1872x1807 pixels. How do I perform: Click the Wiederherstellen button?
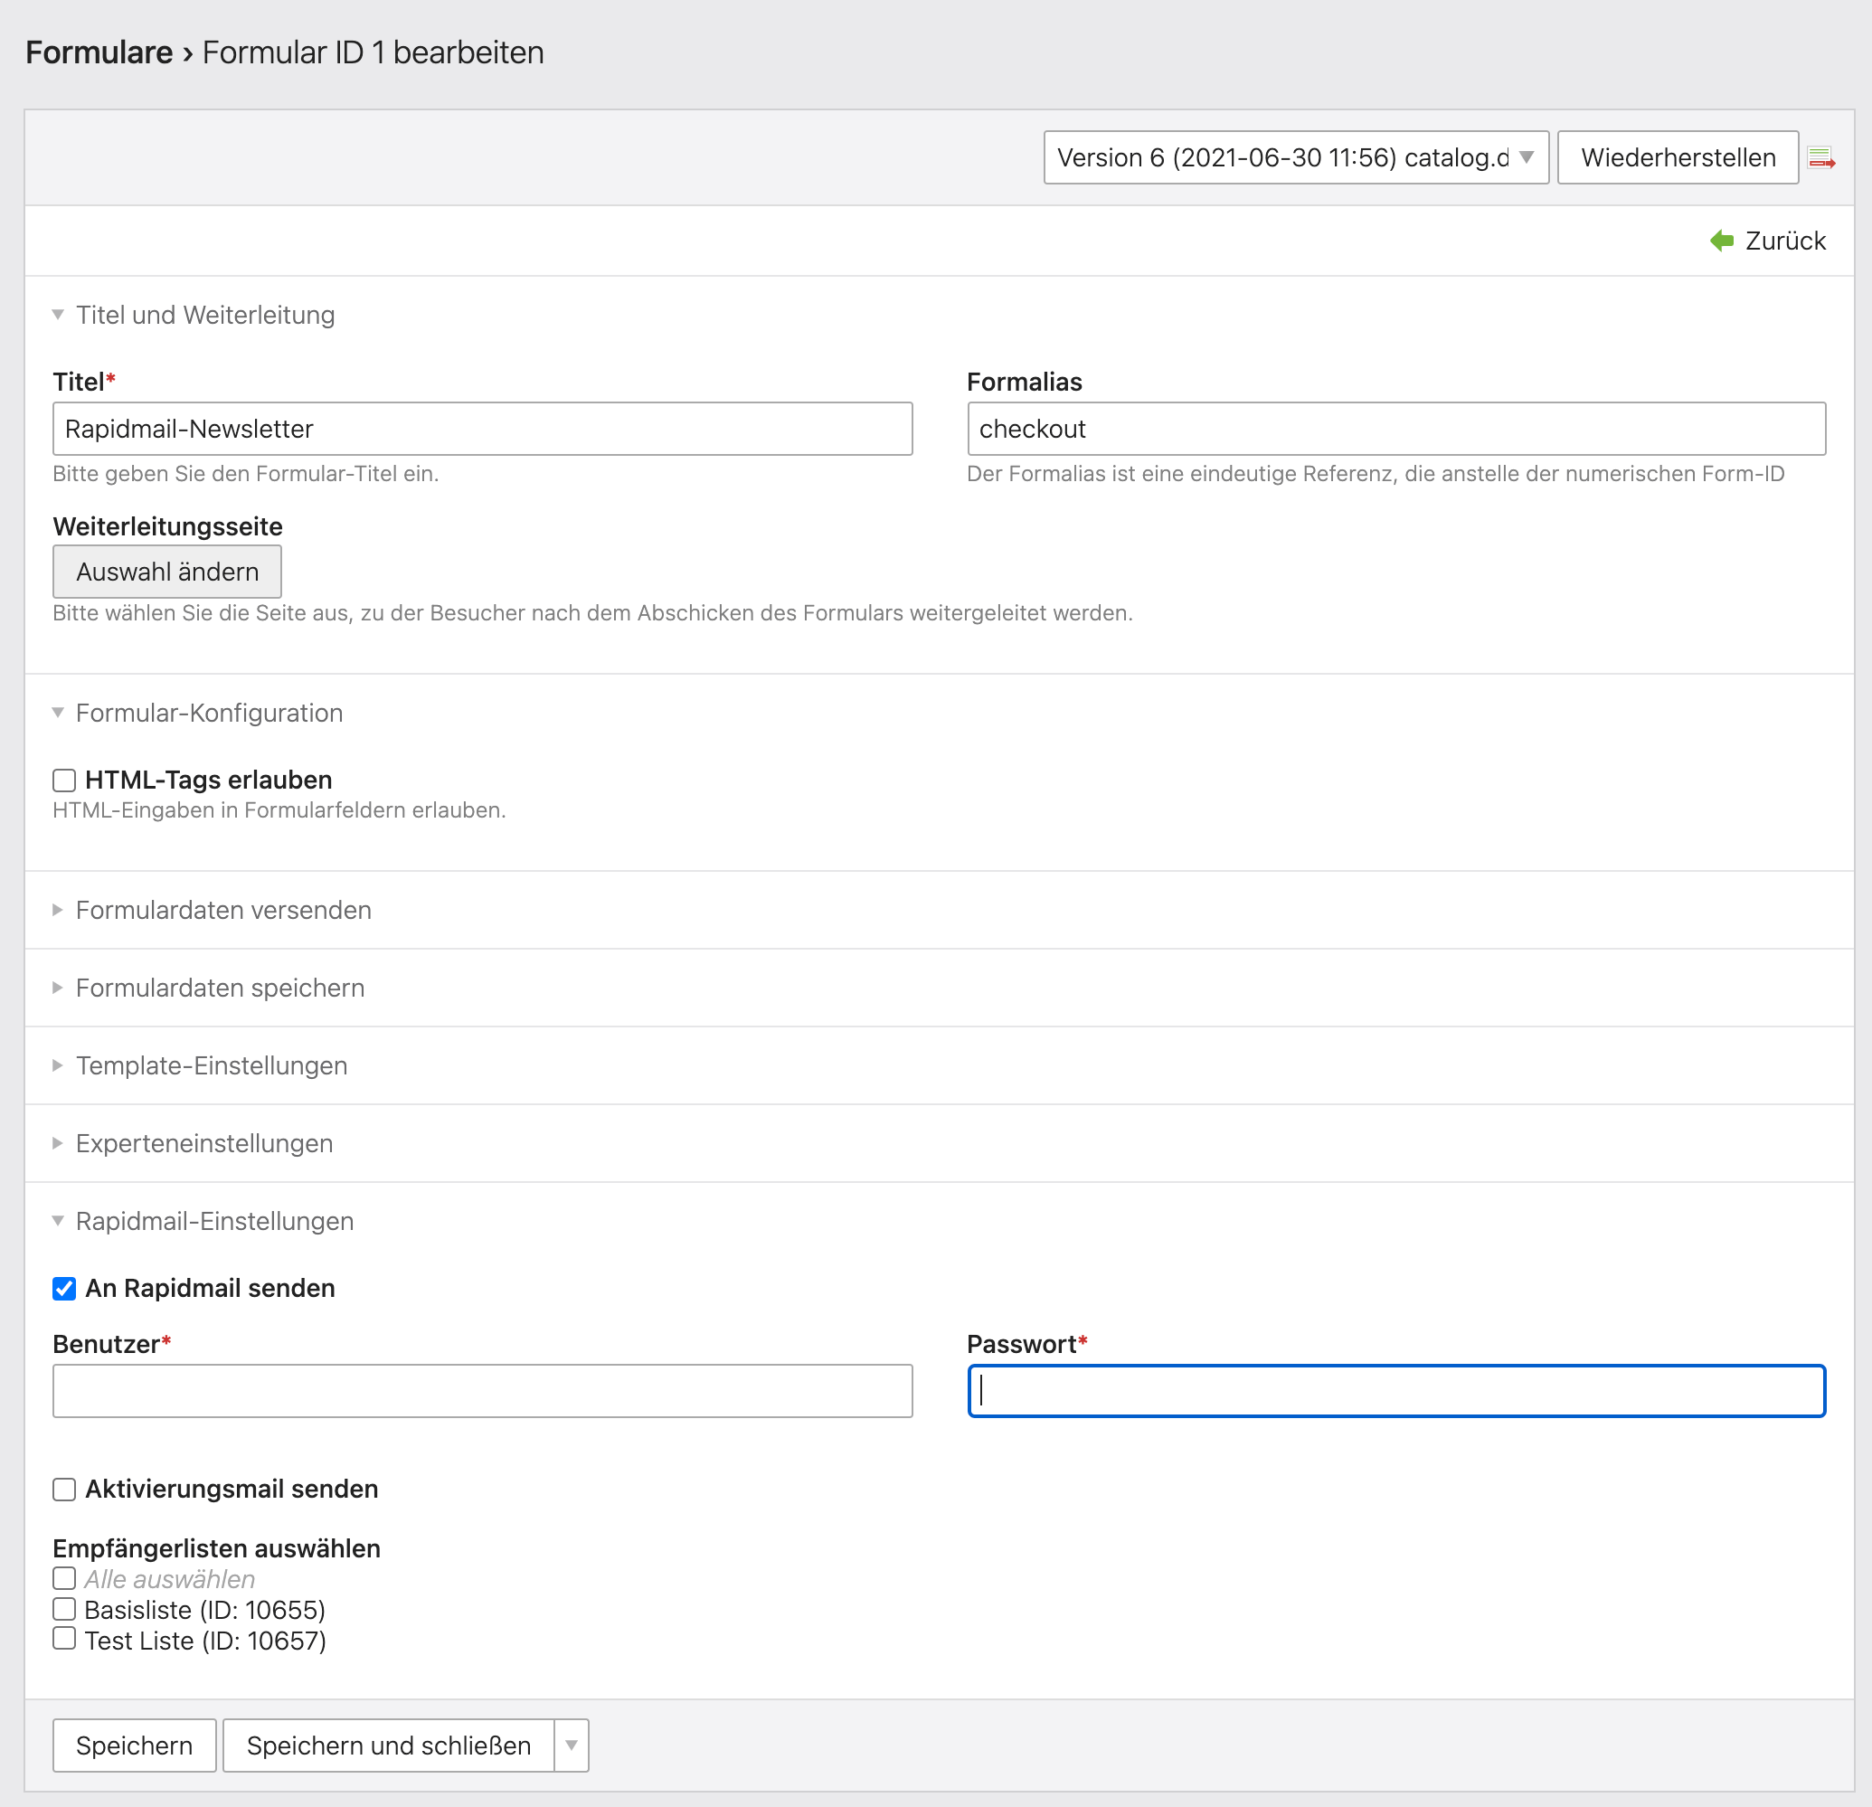click(1678, 157)
